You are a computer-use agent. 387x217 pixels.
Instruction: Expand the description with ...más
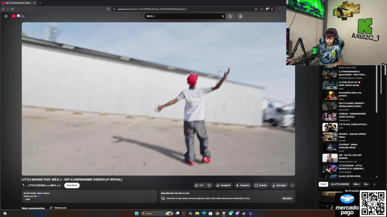click(27, 199)
